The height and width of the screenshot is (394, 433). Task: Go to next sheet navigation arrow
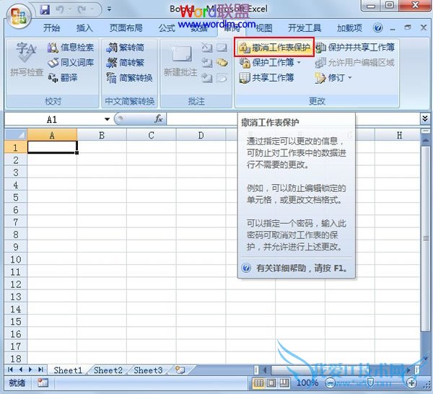[30, 369]
